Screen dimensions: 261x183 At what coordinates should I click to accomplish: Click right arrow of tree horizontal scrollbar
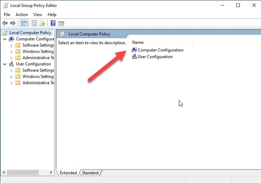[51, 172]
